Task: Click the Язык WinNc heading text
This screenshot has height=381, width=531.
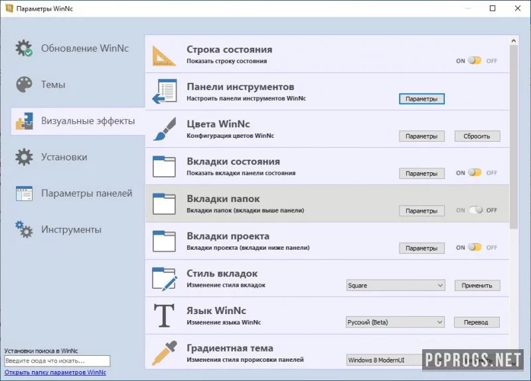Action: [216, 310]
